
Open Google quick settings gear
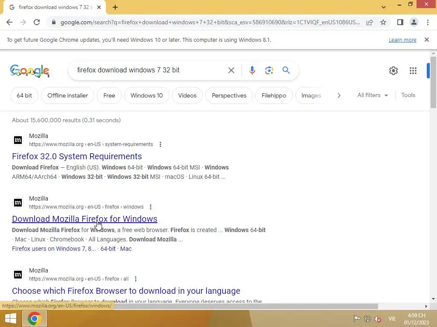(393, 71)
